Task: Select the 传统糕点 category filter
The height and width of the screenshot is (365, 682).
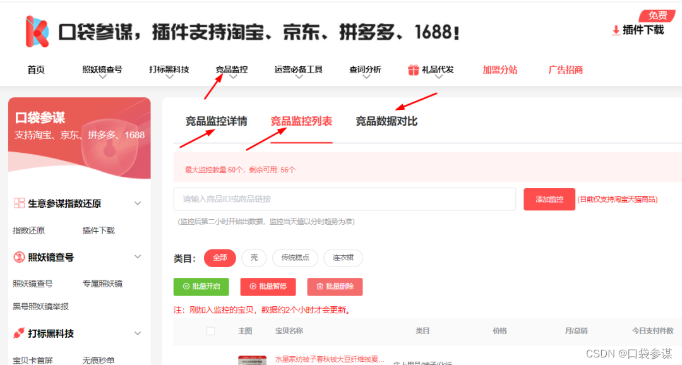Action: click(x=295, y=258)
